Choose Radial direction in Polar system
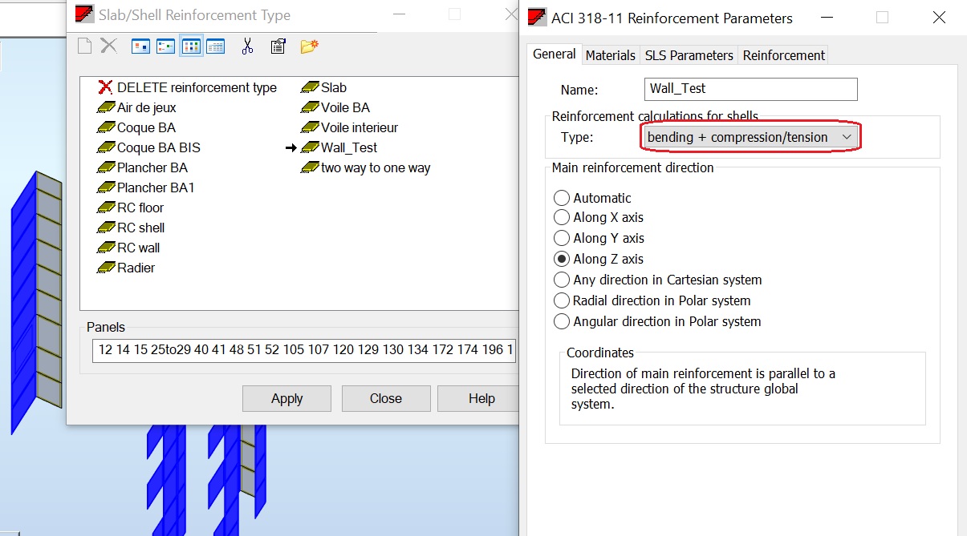 pyautogui.click(x=562, y=300)
